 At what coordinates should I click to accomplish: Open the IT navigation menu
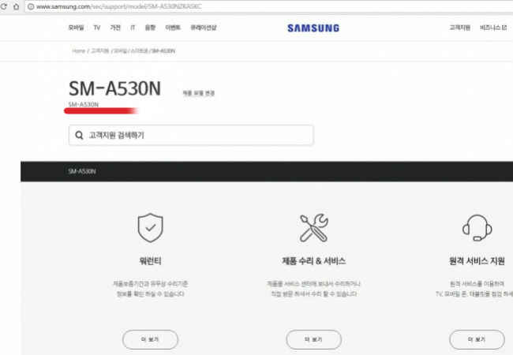[x=133, y=28]
